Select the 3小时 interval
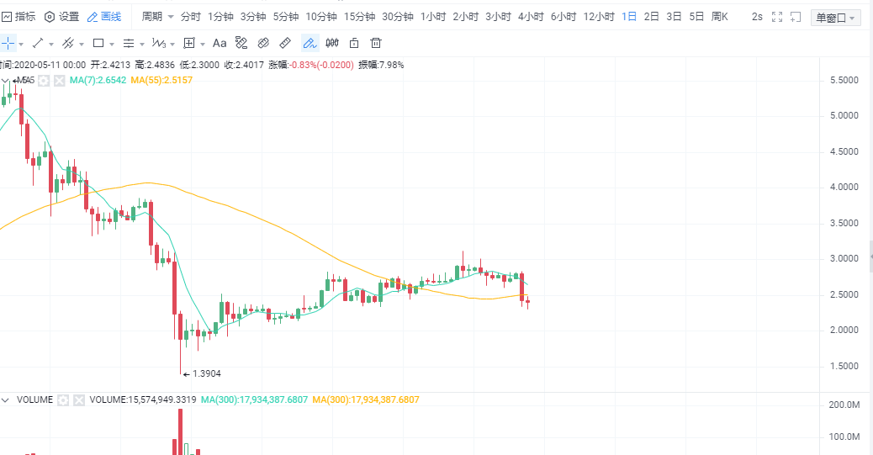The image size is (873, 455). (x=498, y=17)
